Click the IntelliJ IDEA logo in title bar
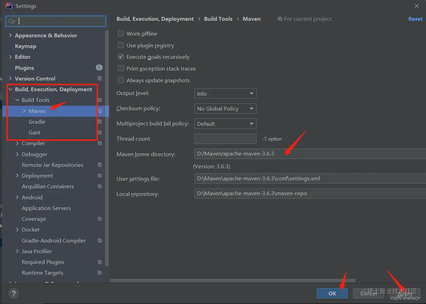426x304 pixels. pyautogui.click(x=9, y=6)
